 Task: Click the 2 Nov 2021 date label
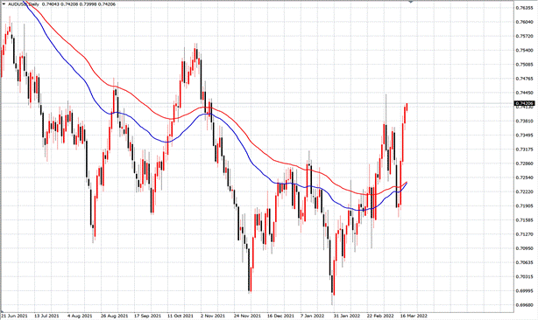[x=213, y=316]
